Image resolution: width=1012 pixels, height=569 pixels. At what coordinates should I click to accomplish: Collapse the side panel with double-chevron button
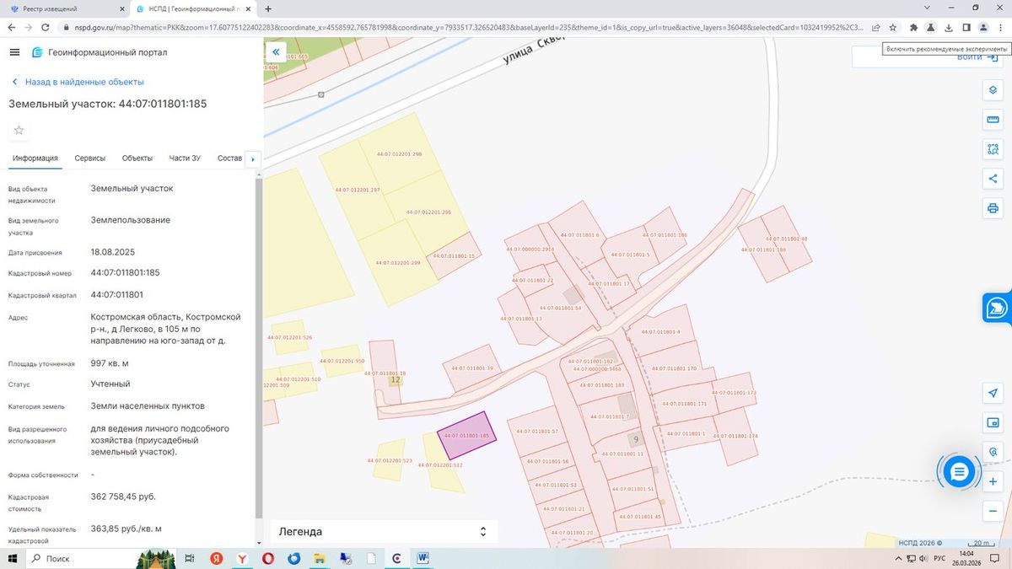click(275, 52)
